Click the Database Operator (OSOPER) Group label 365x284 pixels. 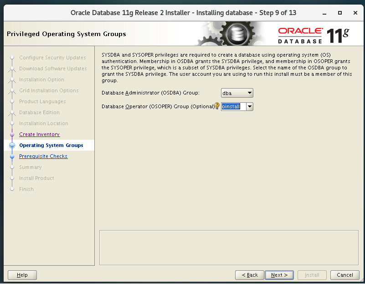click(158, 106)
